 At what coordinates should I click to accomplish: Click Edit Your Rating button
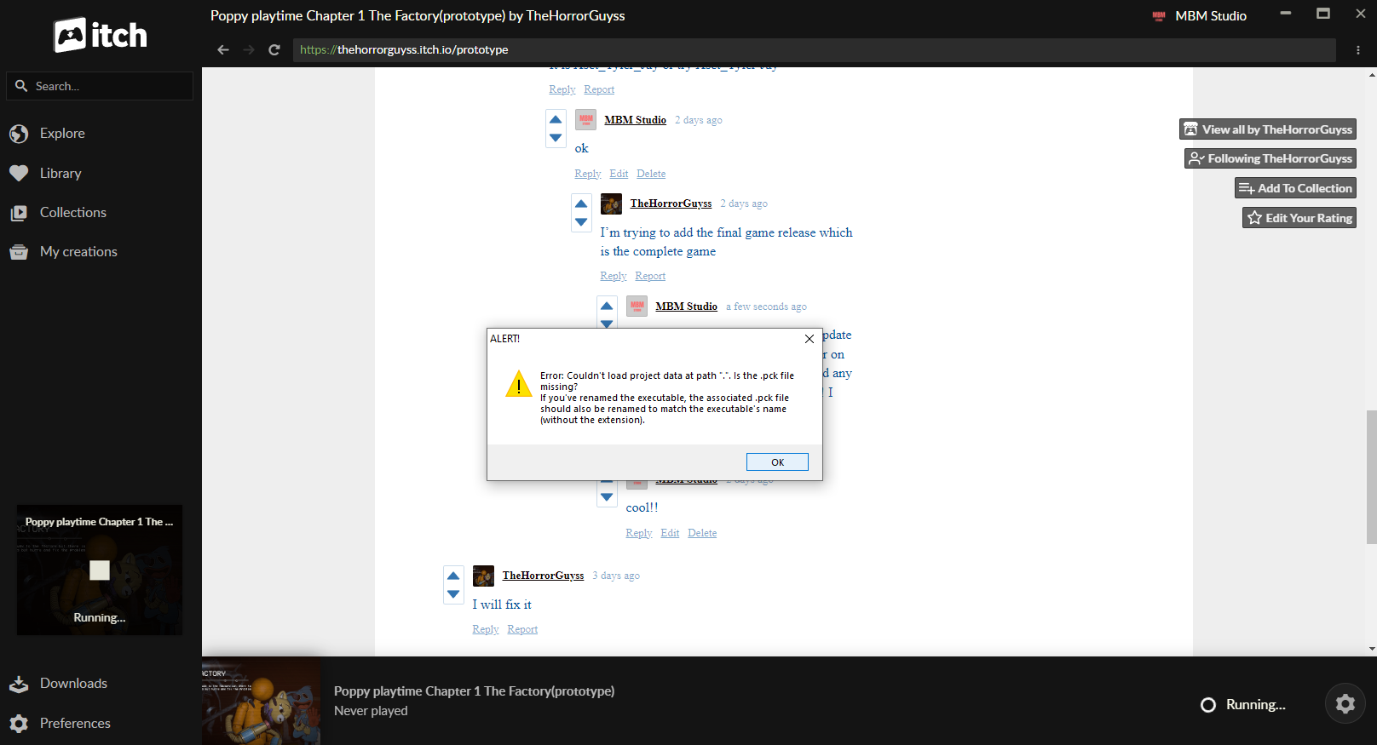click(1299, 218)
